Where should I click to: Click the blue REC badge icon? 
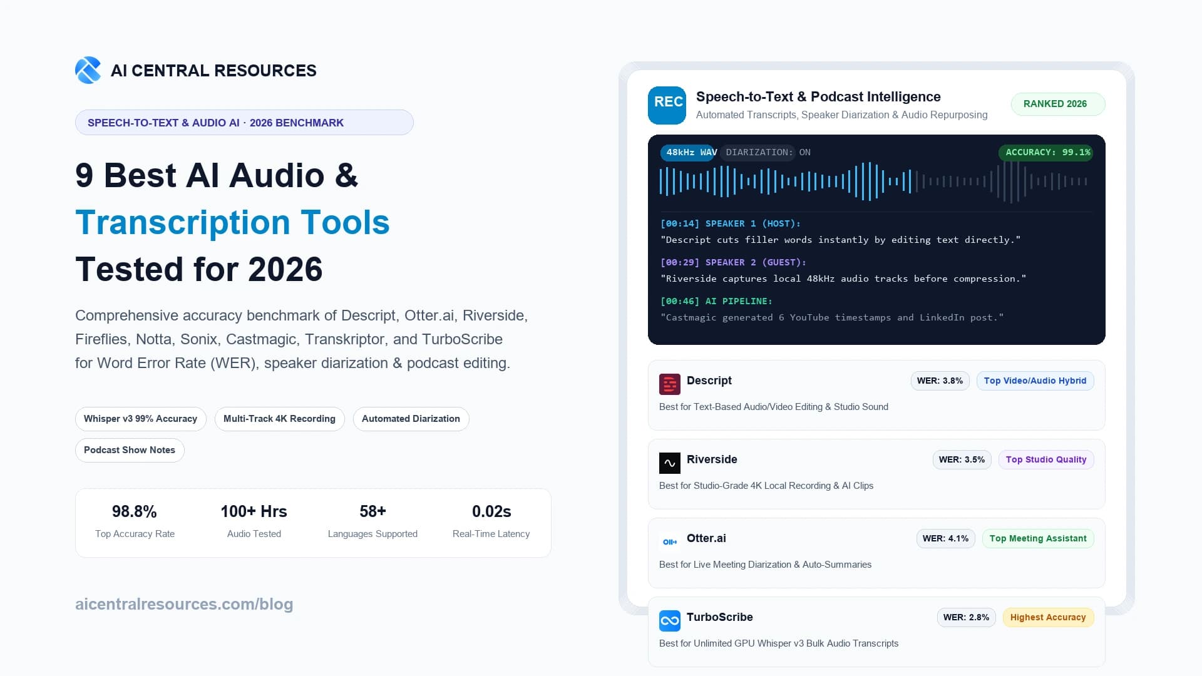[x=667, y=105]
